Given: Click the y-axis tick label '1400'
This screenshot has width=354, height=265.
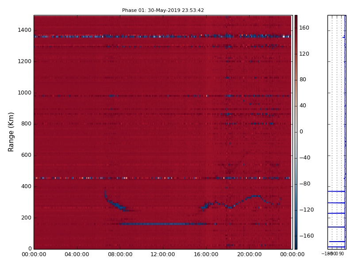Looking at the screenshot, I should click(24, 30).
